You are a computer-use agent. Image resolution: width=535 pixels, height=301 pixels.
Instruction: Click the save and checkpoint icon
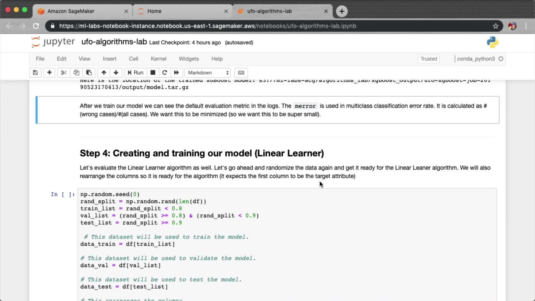click(x=35, y=72)
